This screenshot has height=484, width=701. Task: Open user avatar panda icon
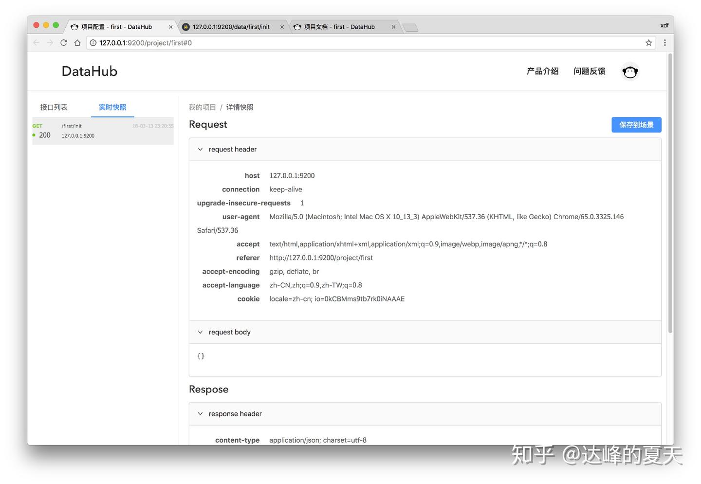click(630, 72)
